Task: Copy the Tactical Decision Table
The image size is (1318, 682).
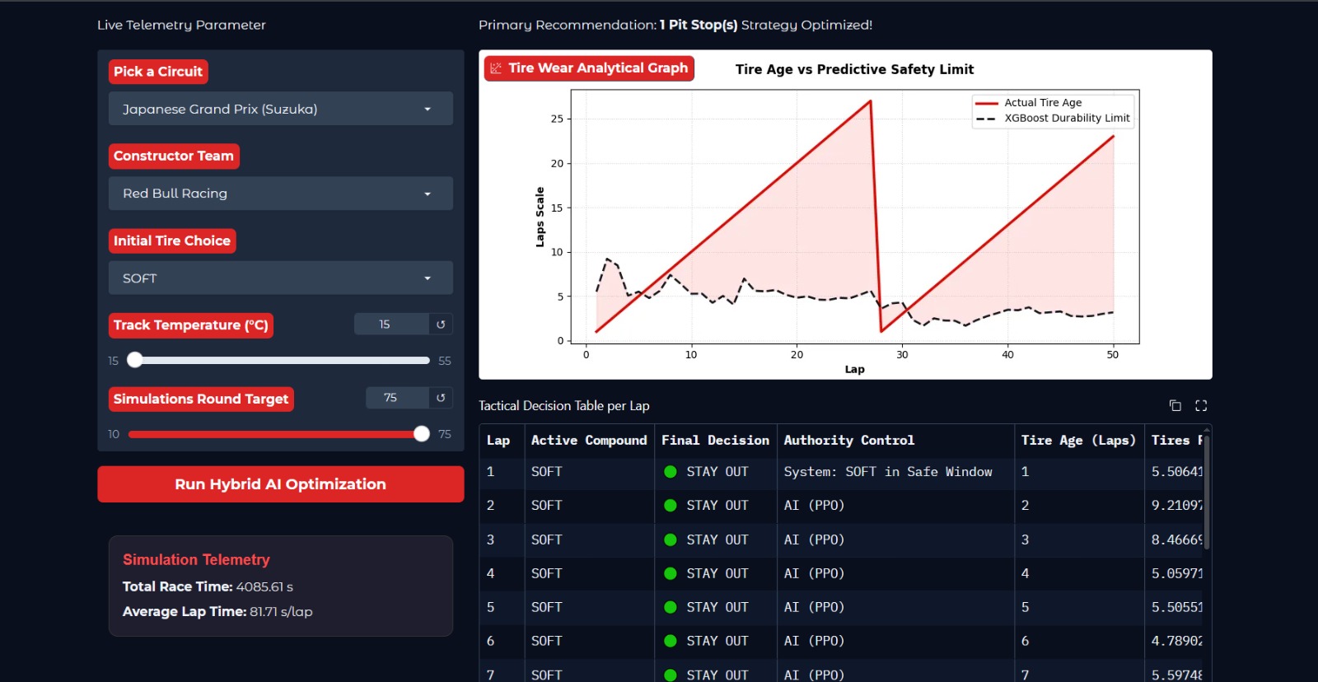Action: click(x=1175, y=405)
